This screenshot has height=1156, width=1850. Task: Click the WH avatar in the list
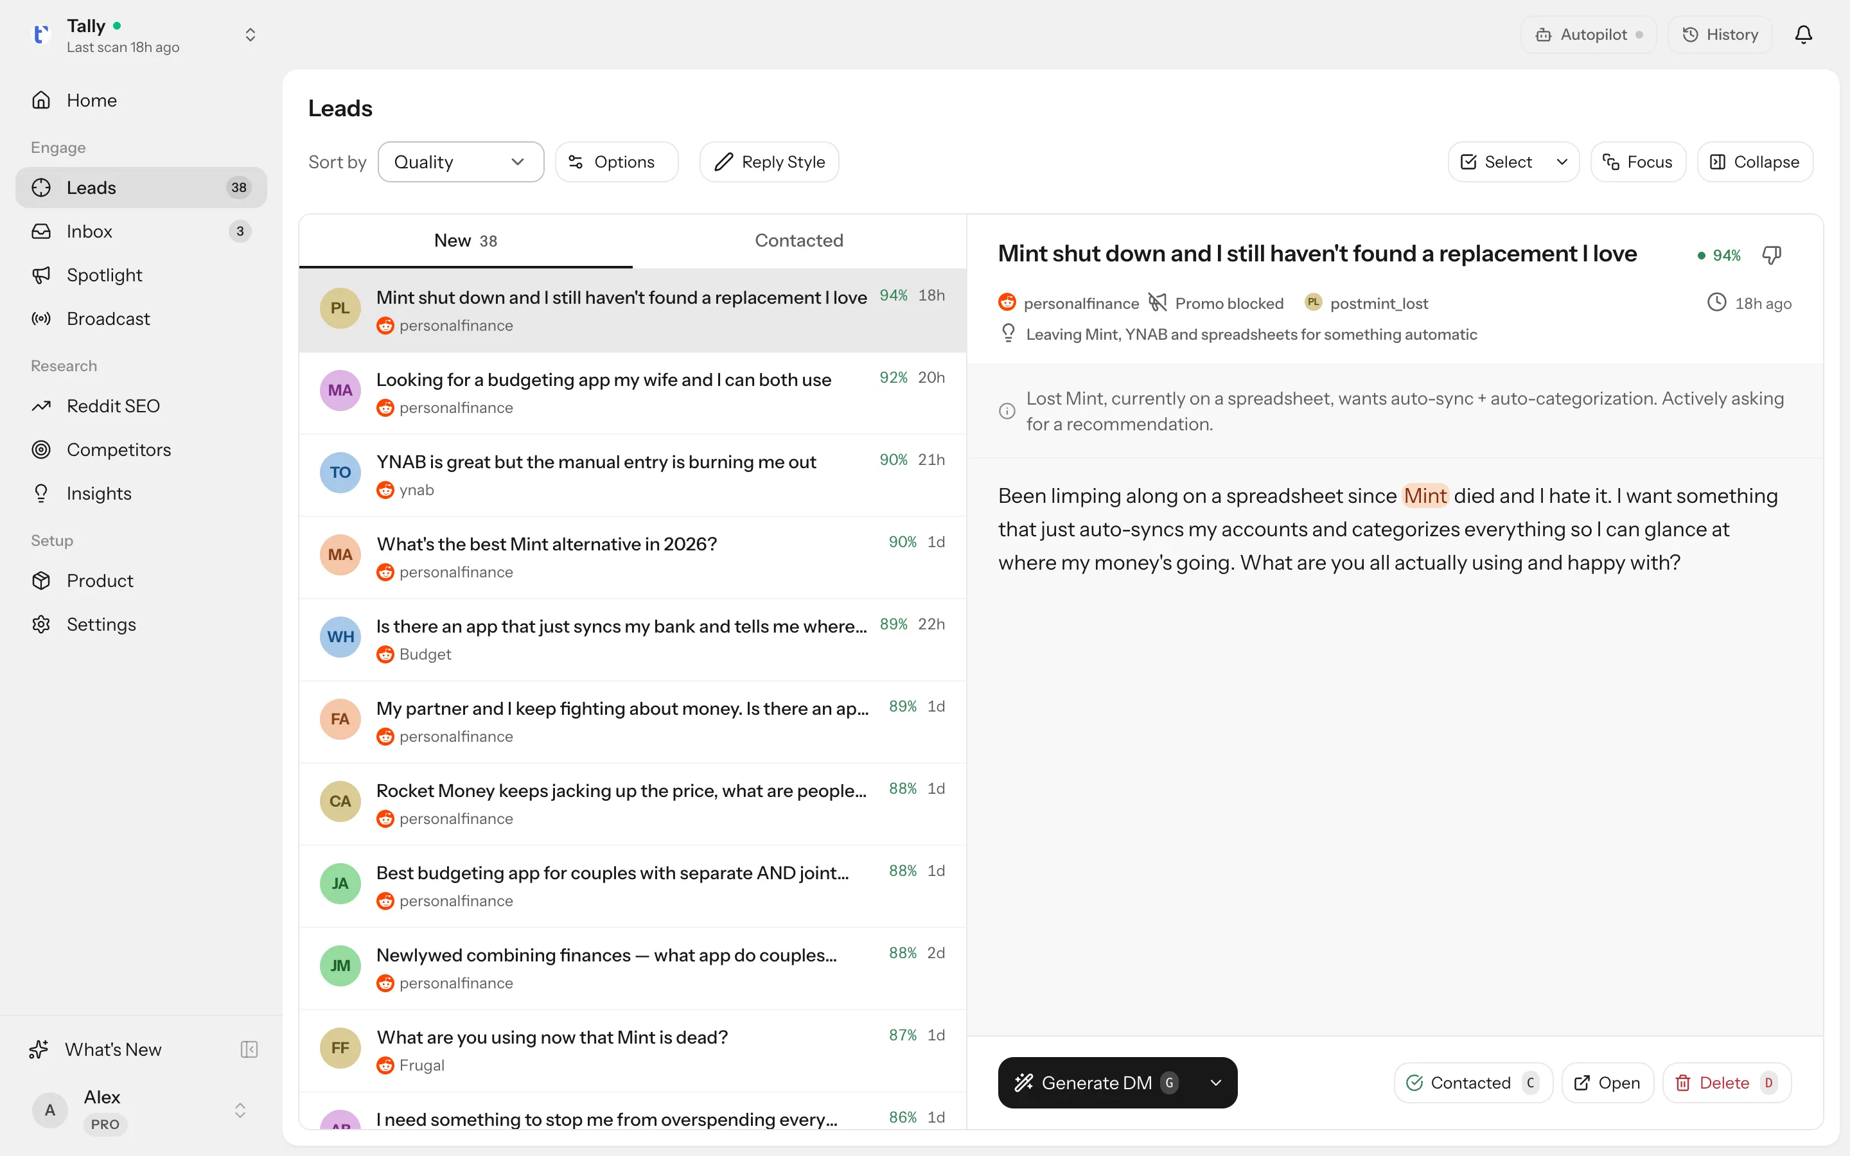[340, 637]
